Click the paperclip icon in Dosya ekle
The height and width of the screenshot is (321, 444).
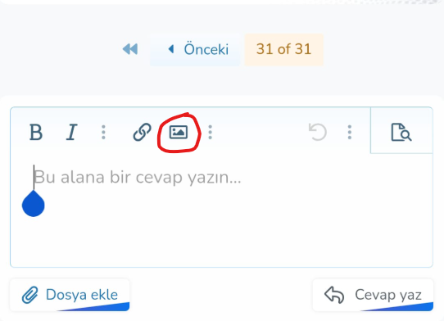[30, 295]
